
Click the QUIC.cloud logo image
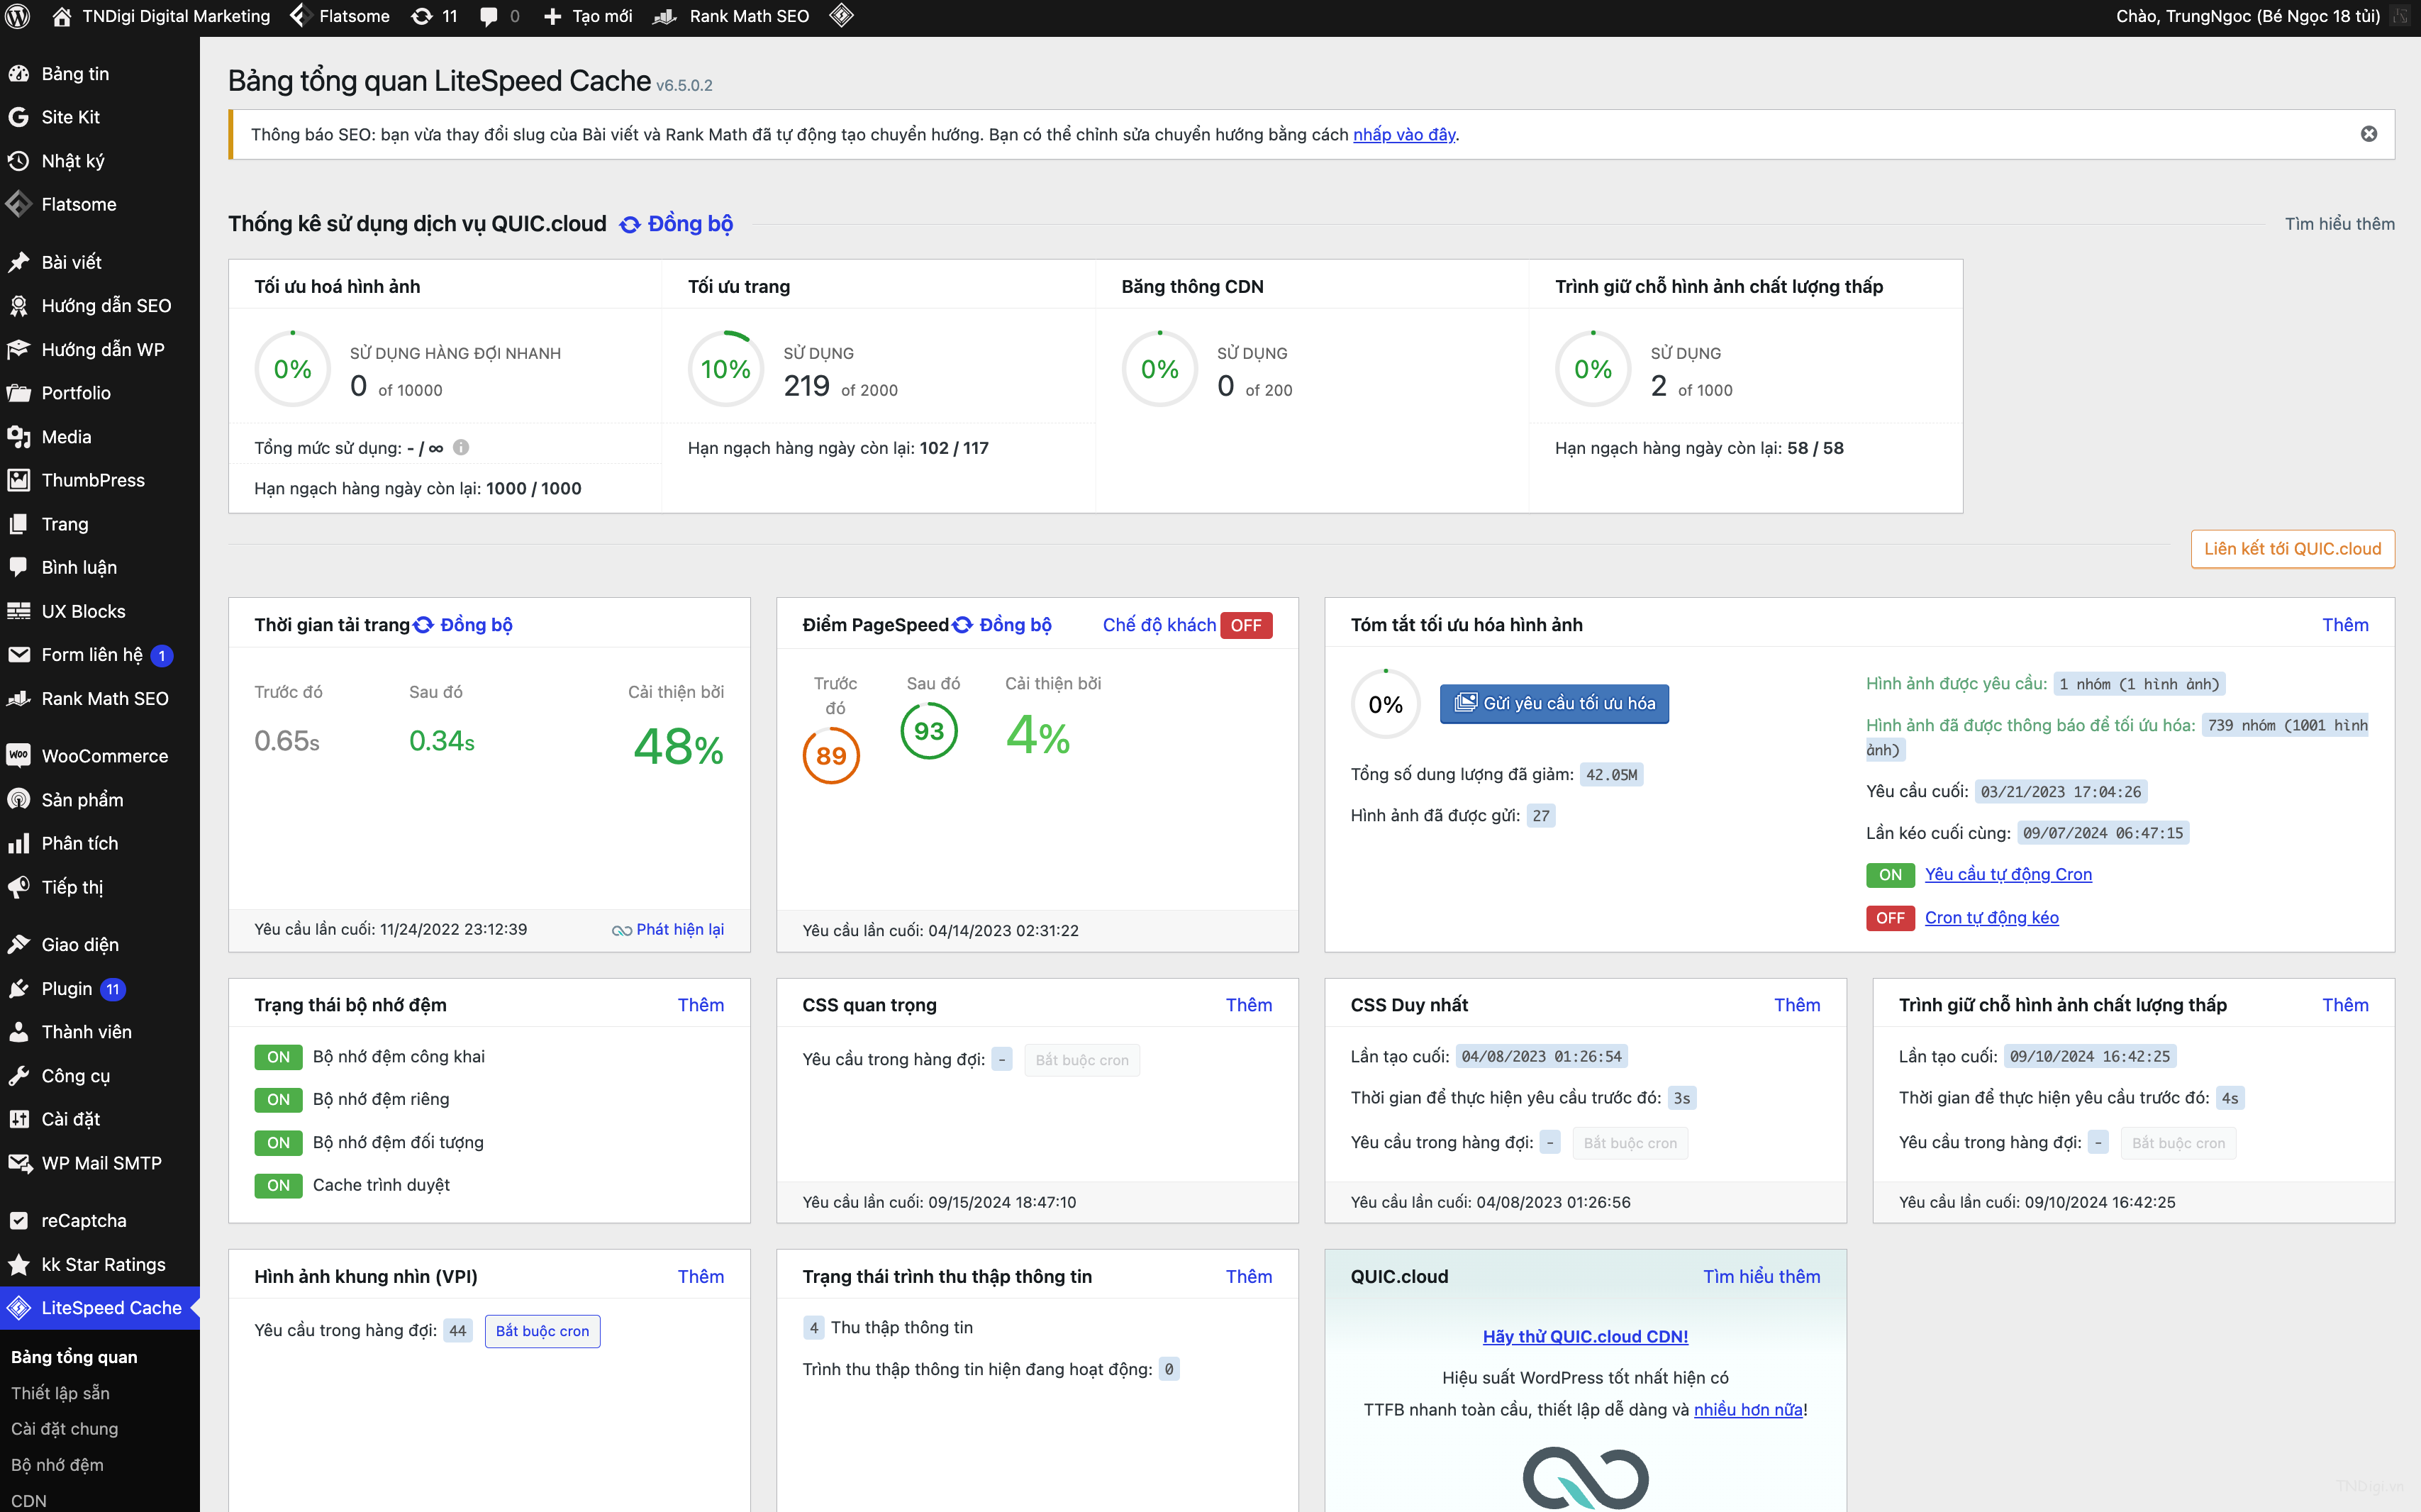click(1585, 1478)
